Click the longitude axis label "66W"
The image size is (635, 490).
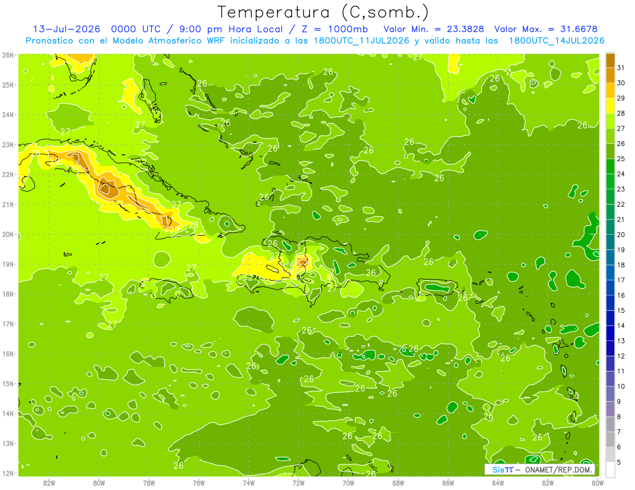(x=448, y=482)
